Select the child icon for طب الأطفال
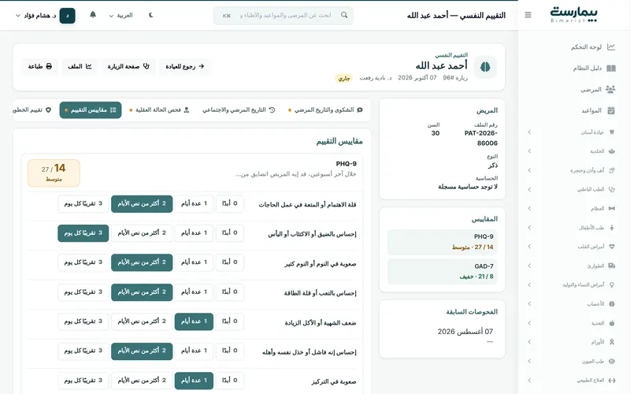The width and height of the screenshot is (630, 394). 612,228
